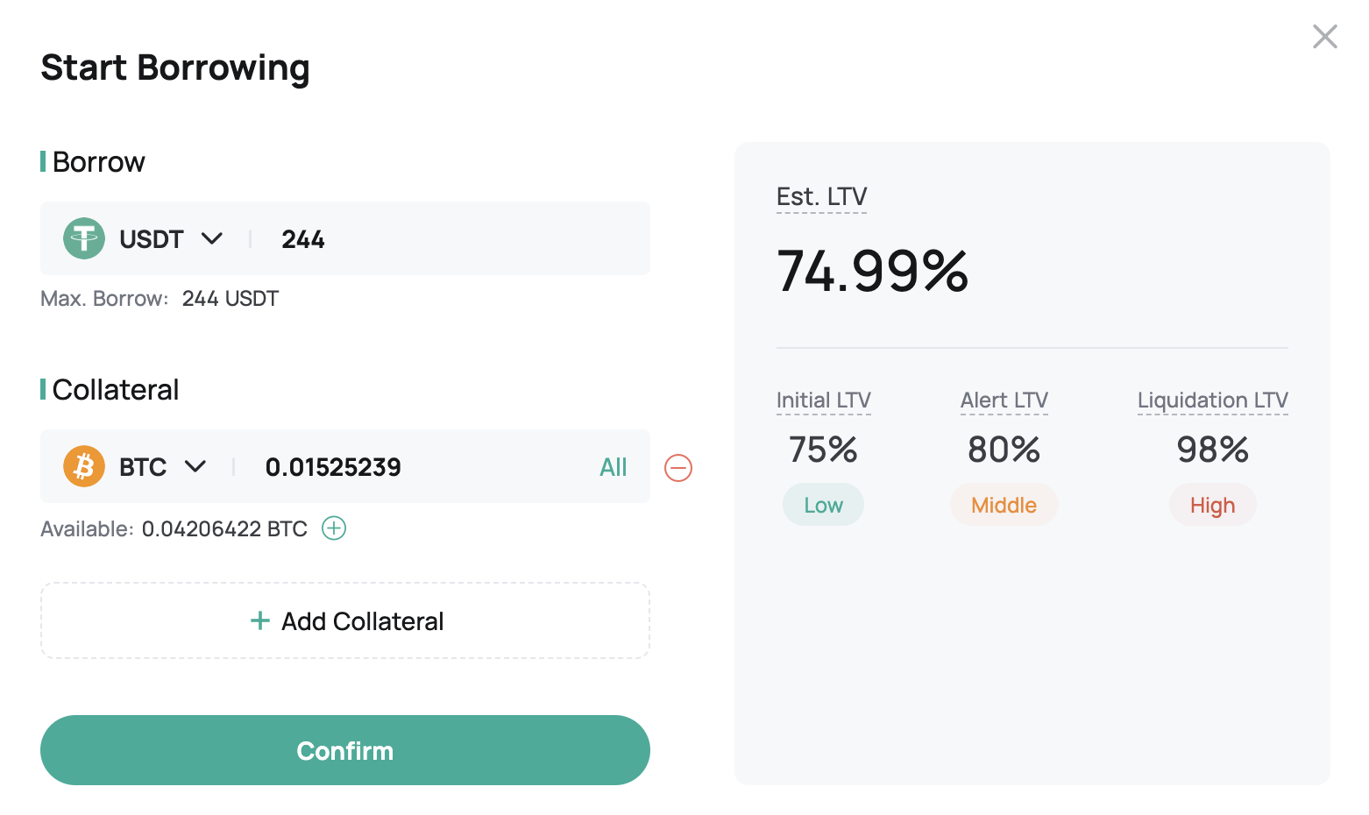Click the Low risk badge
The height and width of the screenshot is (815, 1369).
pos(823,505)
